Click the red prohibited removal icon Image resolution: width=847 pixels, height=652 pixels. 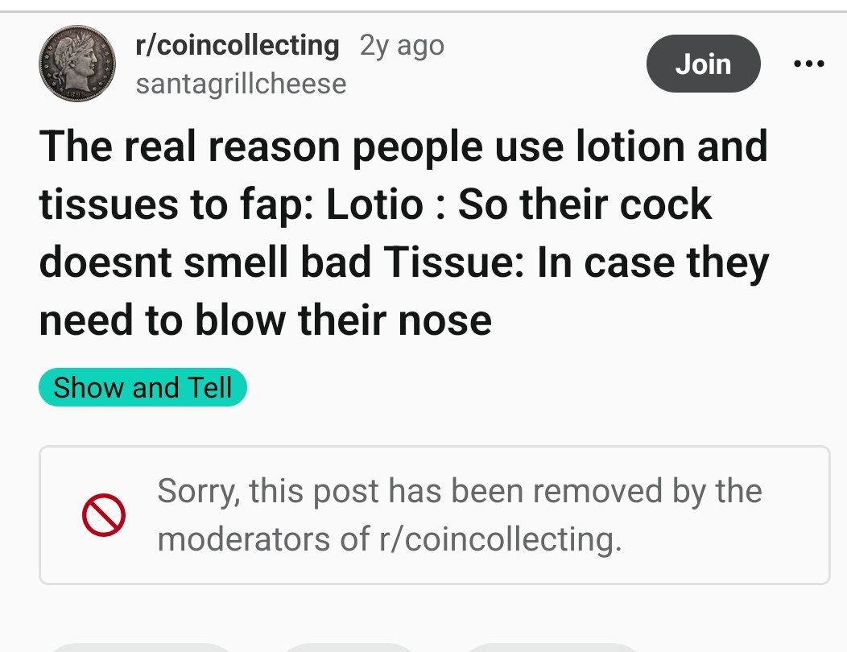click(x=104, y=514)
